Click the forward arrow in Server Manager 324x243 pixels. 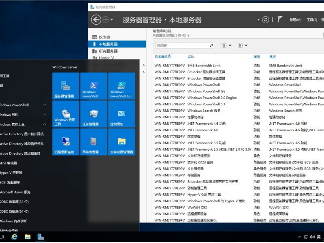click(105, 20)
